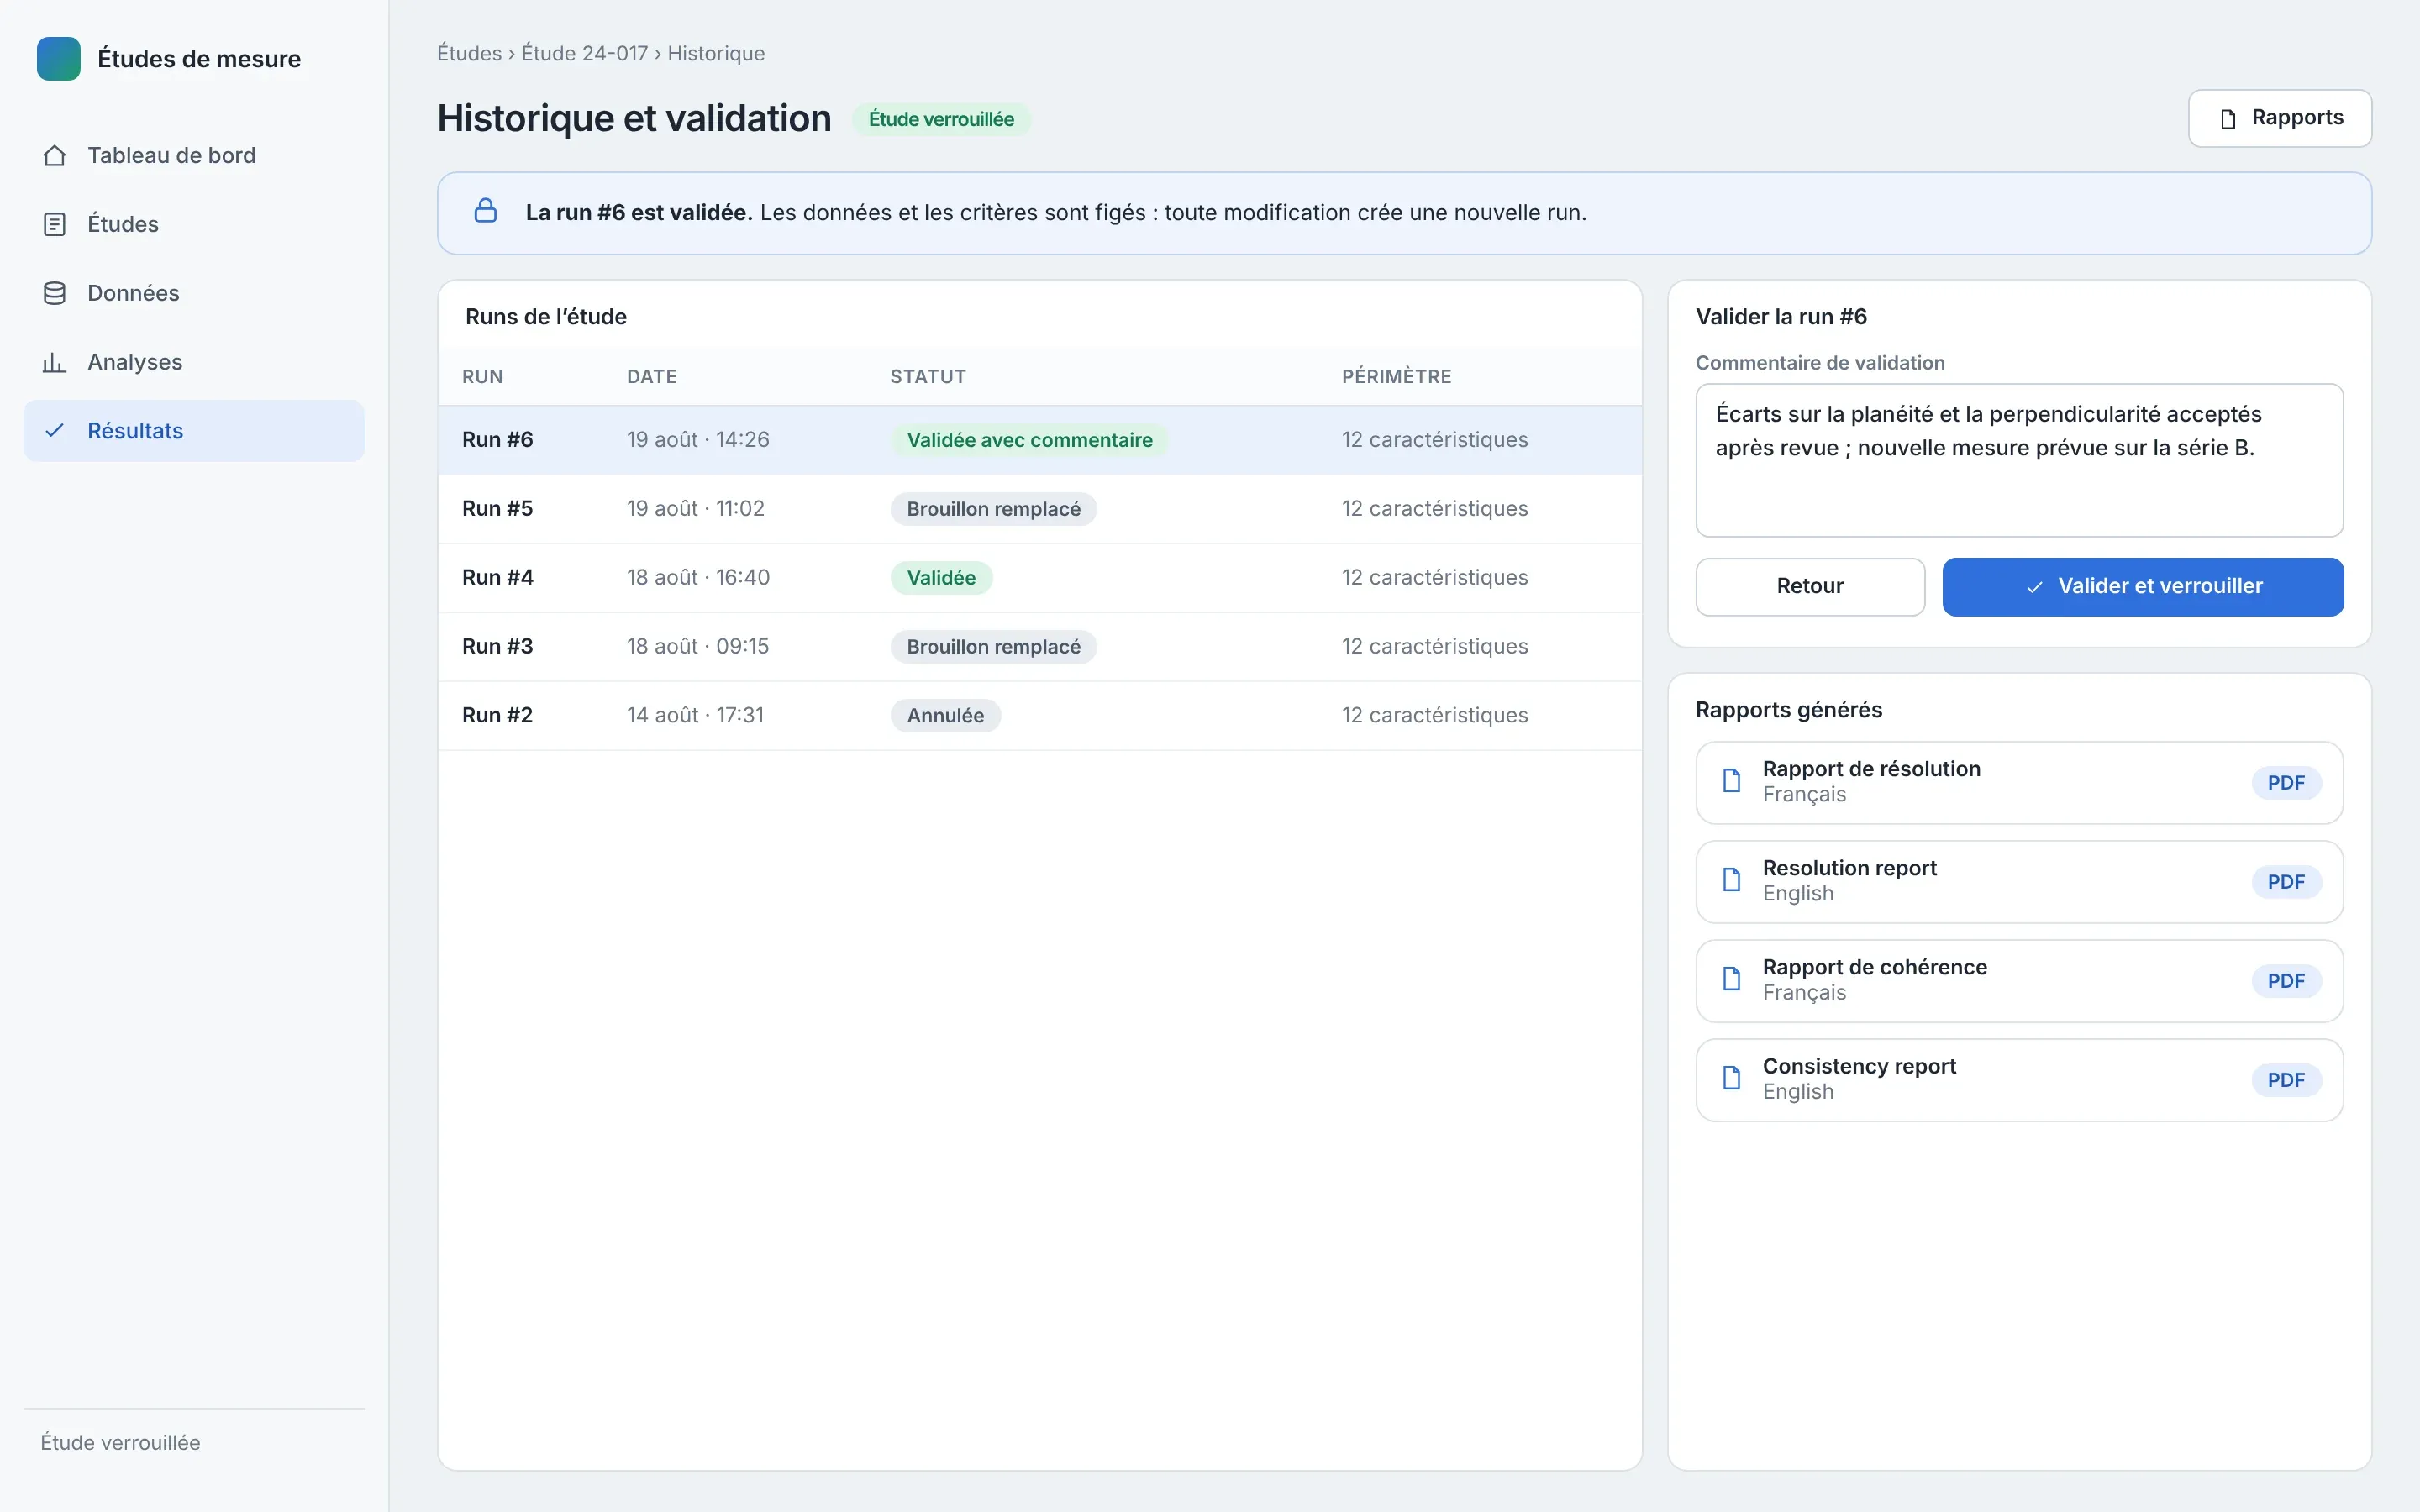Click the Études de mesure logo icon
Viewport: 2420px width, 1512px height.
click(x=58, y=59)
